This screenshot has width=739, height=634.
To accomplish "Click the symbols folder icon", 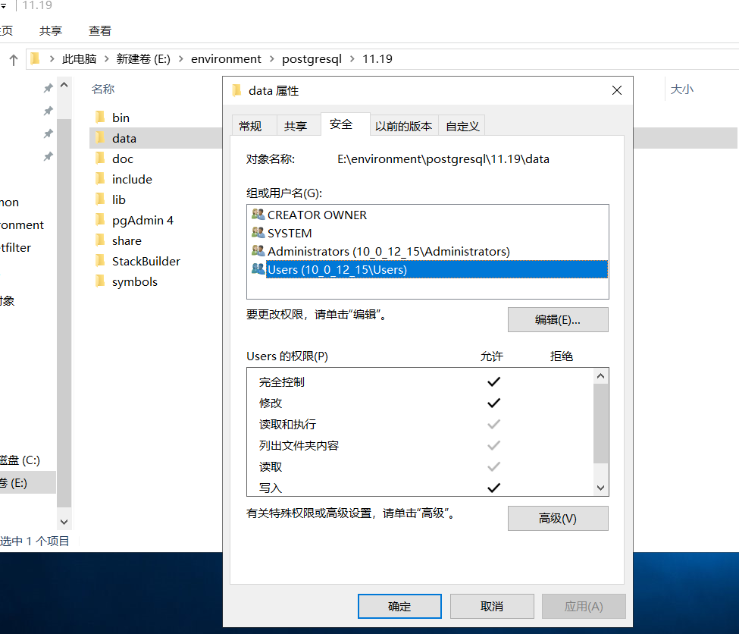I will (x=100, y=281).
